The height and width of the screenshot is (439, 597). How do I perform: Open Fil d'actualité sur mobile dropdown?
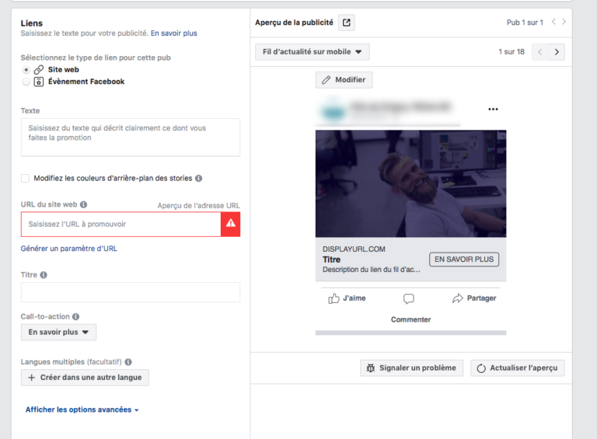pyautogui.click(x=312, y=52)
